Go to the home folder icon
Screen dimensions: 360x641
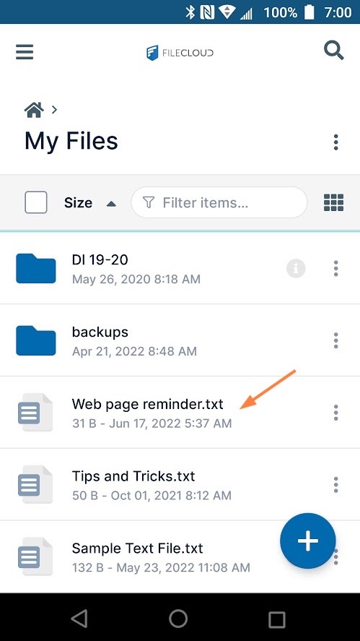coord(34,110)
